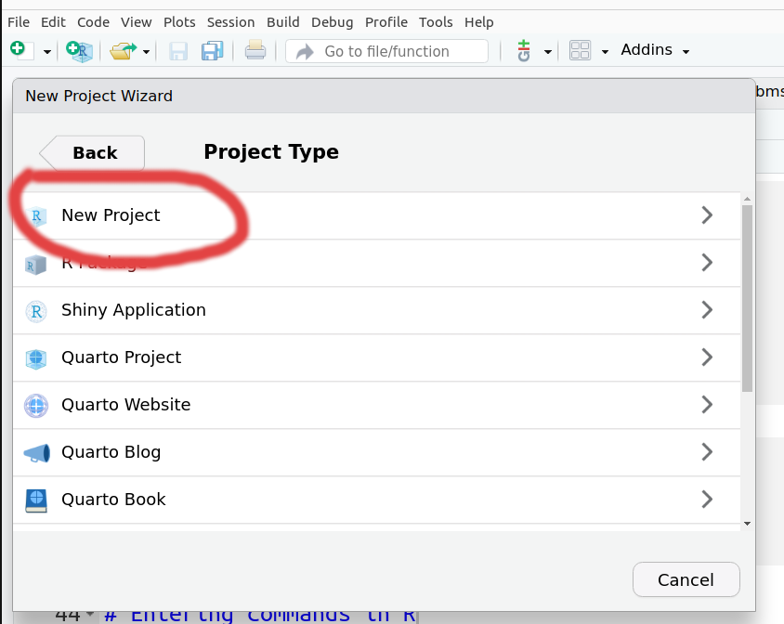784x624 pixels.
Task: Open the Tools menu
Action: click(436, 21)
